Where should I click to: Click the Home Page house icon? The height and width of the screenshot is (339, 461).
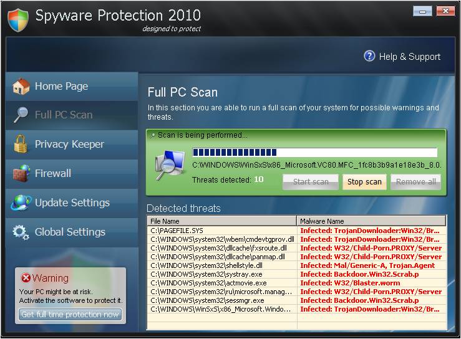tap(21, 86)
